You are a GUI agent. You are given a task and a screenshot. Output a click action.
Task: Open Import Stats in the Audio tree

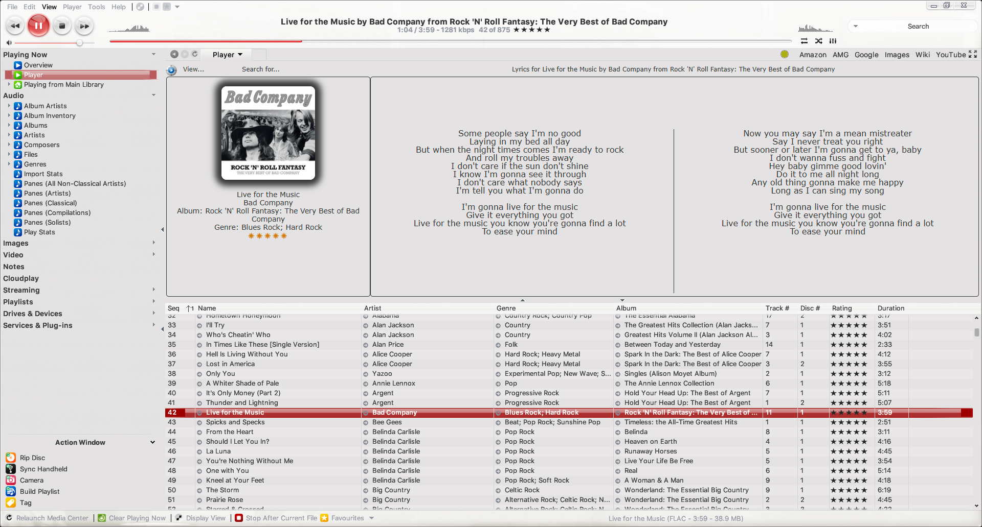43,174
